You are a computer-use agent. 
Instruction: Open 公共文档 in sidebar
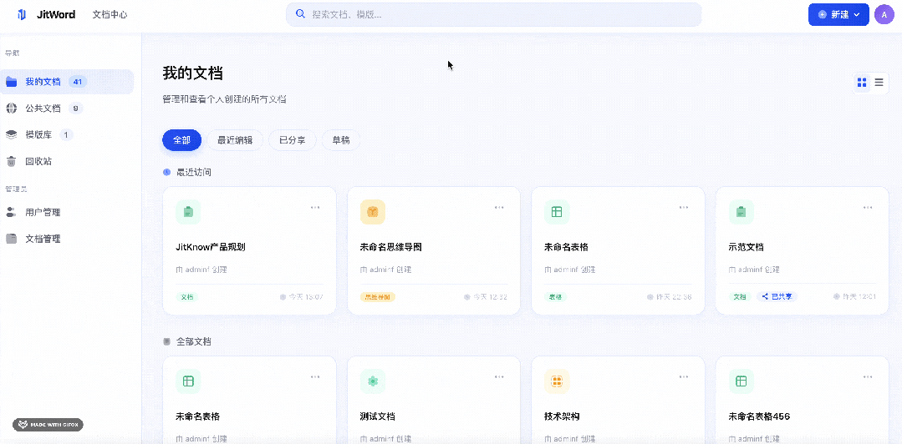[67, 108]
